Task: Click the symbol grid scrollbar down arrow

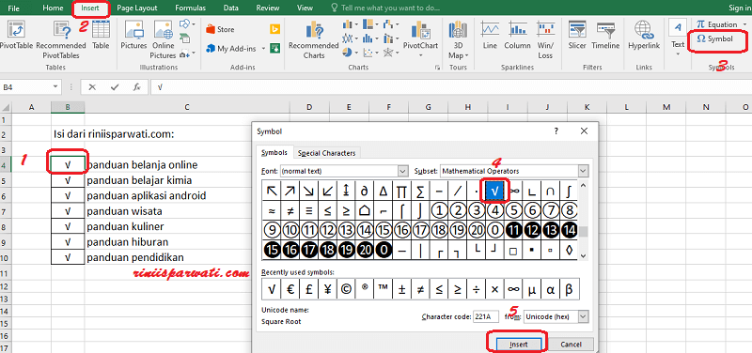Action: (583, 256)
